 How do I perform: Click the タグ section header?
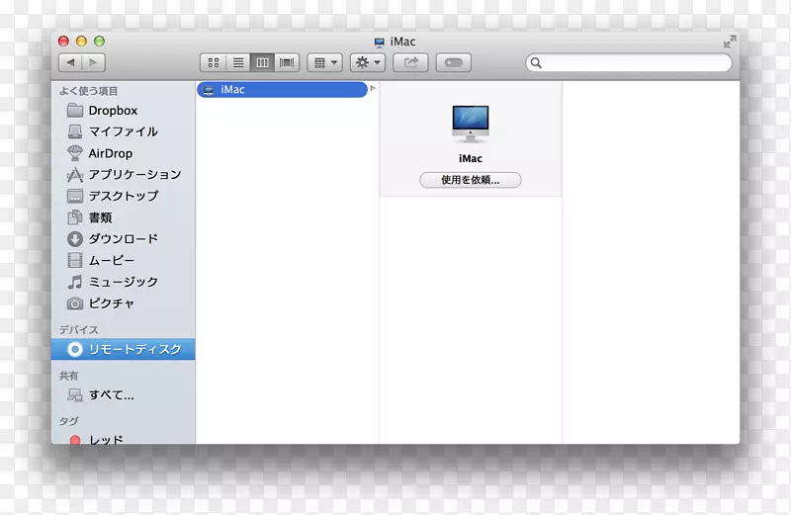click(x=68, y=421)
